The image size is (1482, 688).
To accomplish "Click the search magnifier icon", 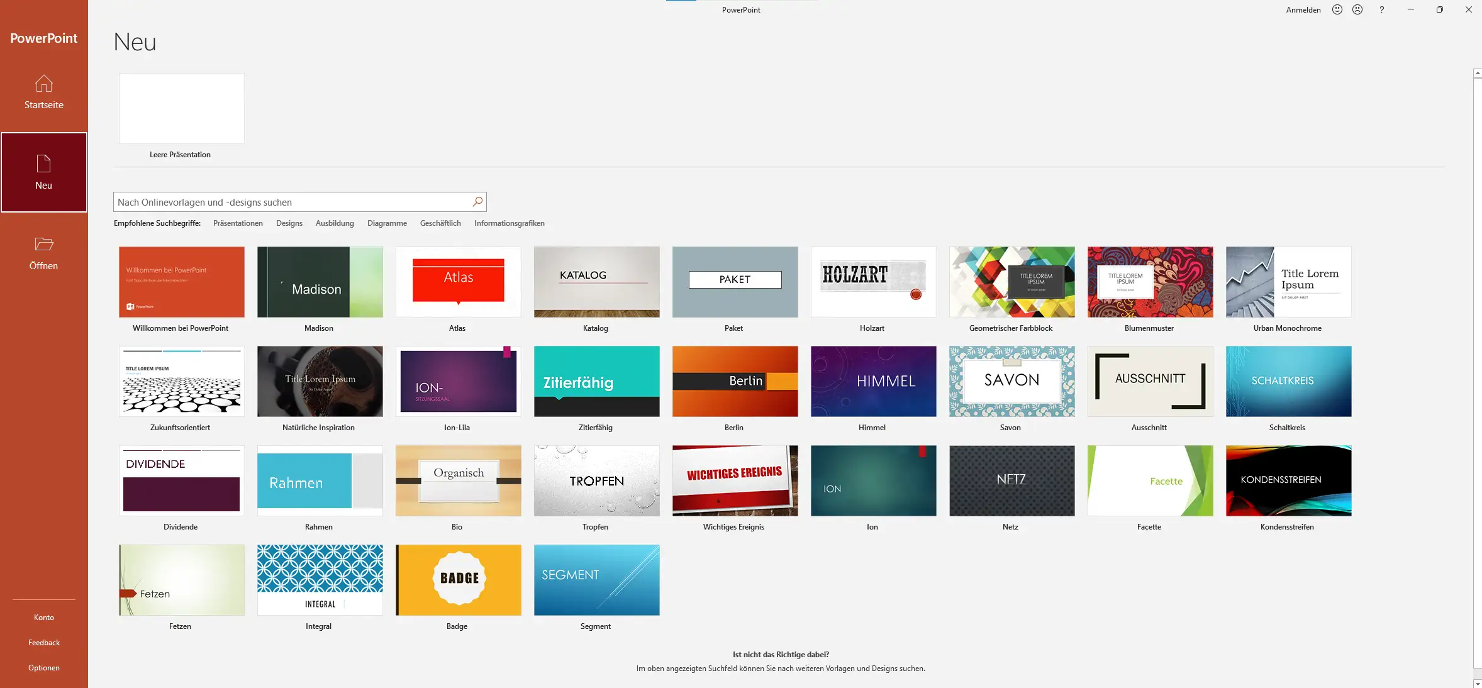I will pos(477,202).
